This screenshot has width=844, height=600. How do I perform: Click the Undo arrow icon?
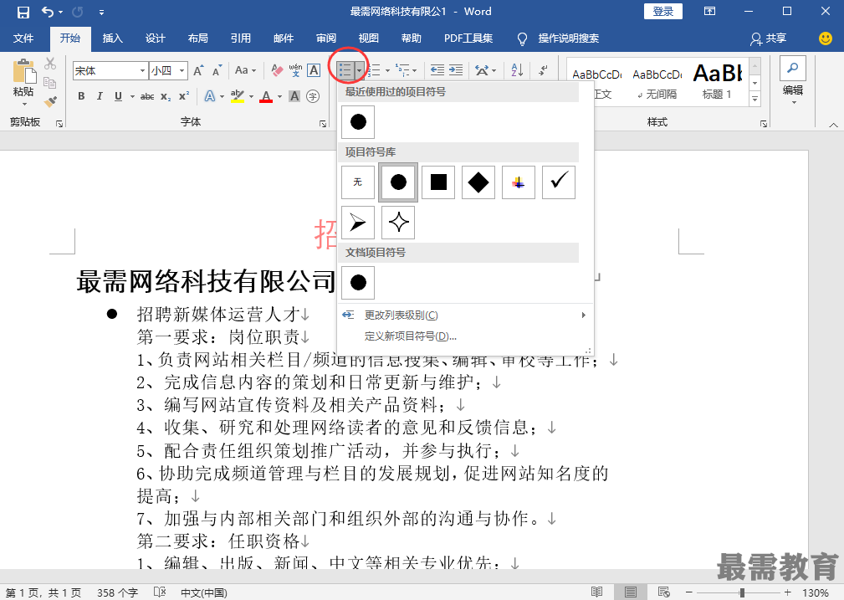(x=48, y=12)
